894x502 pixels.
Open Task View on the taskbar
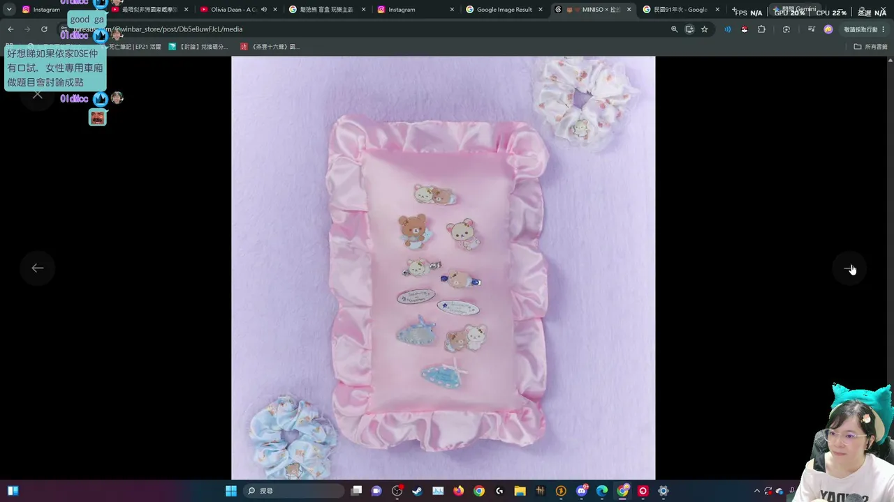pos(356,491)
